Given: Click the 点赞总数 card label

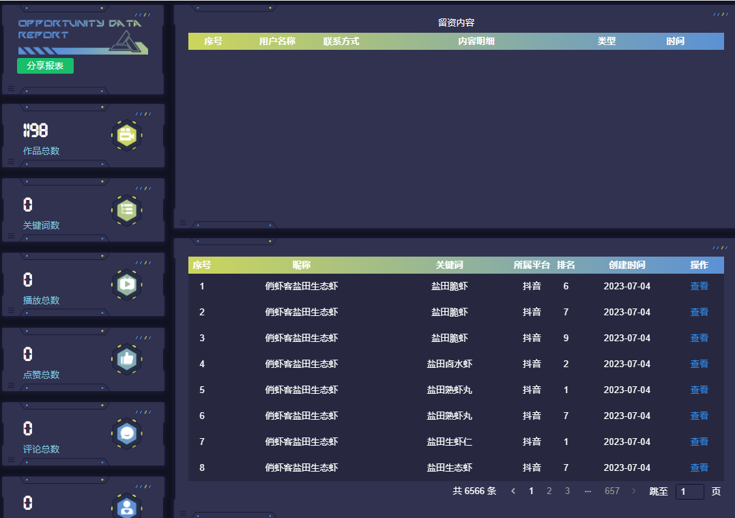Looking at the screenshot, I should click(x=41, y=375).
